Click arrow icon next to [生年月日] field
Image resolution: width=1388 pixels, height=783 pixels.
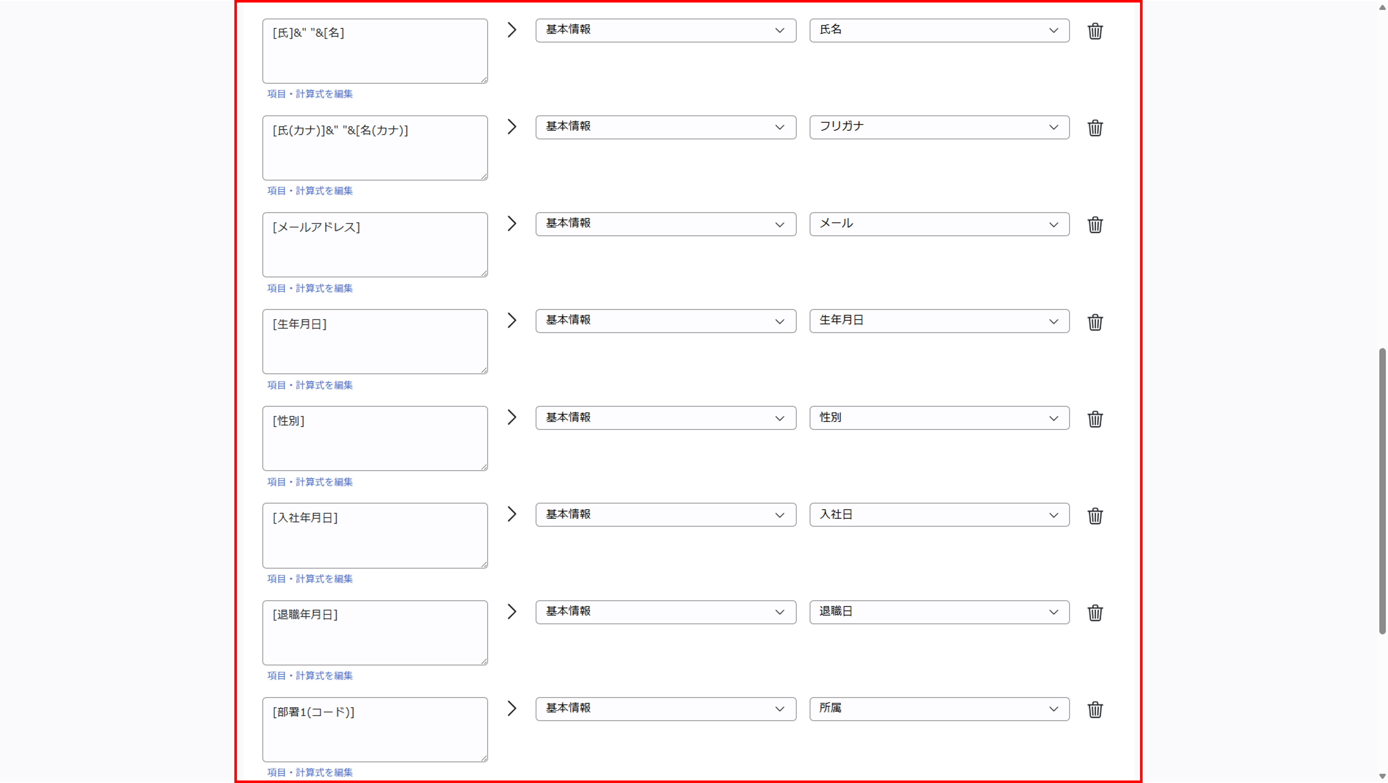pyautogui.click(x=512, y=320)
